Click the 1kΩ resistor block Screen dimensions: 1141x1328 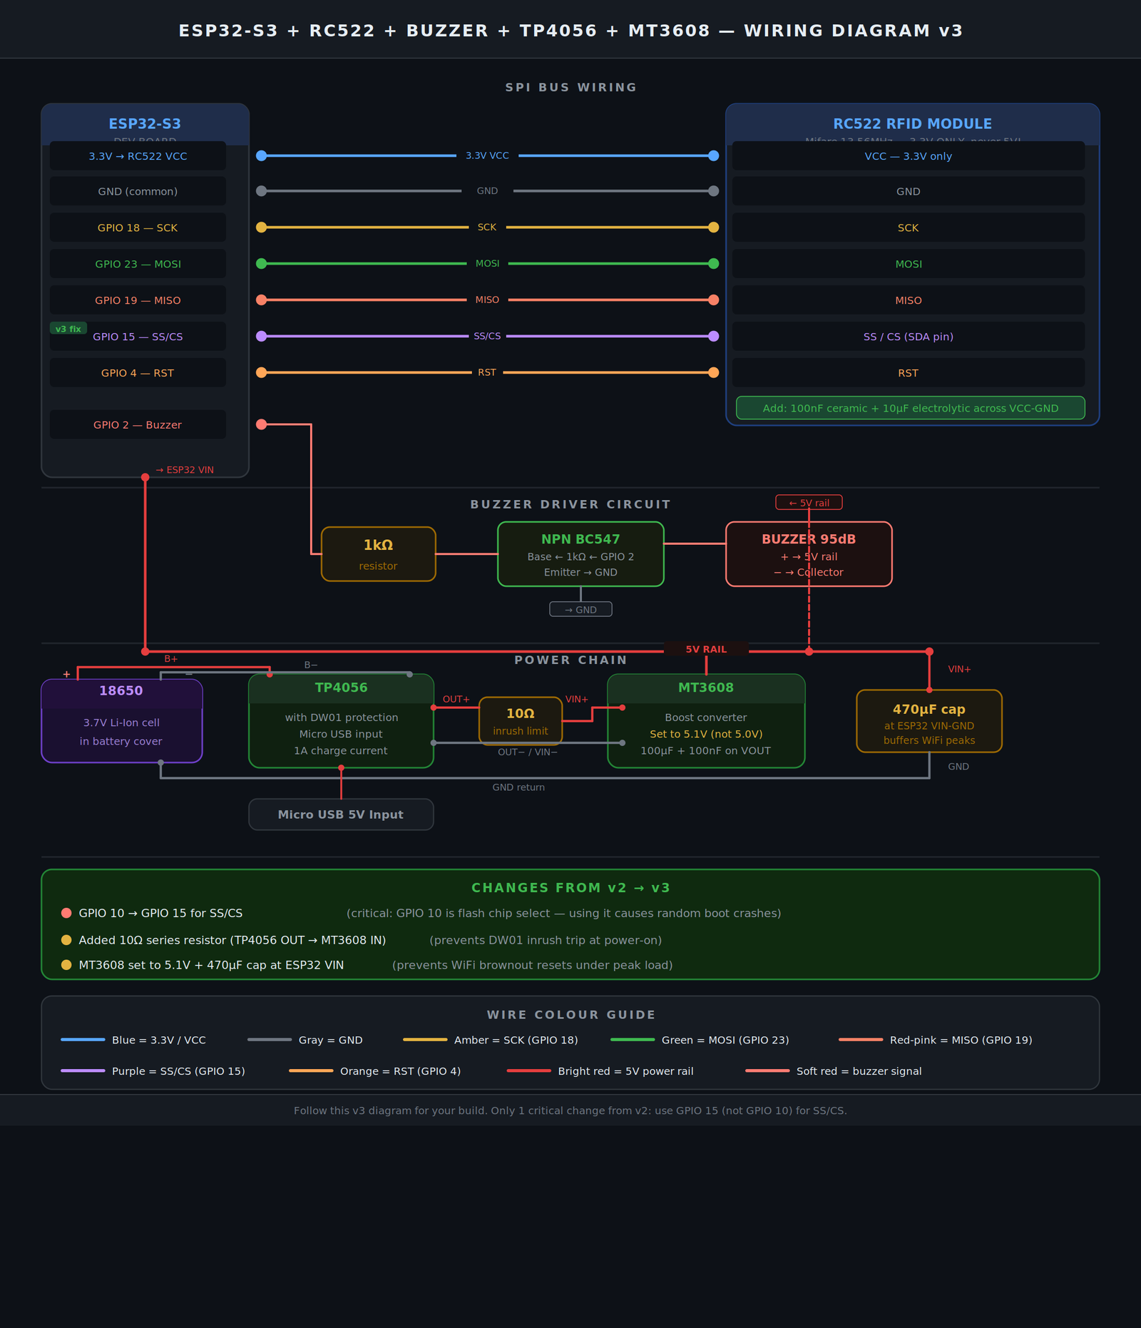pyautogui.click(x=378, y=554)
